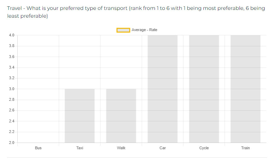
Task: Click the Travel question title text
Action: tap(136, 12)
